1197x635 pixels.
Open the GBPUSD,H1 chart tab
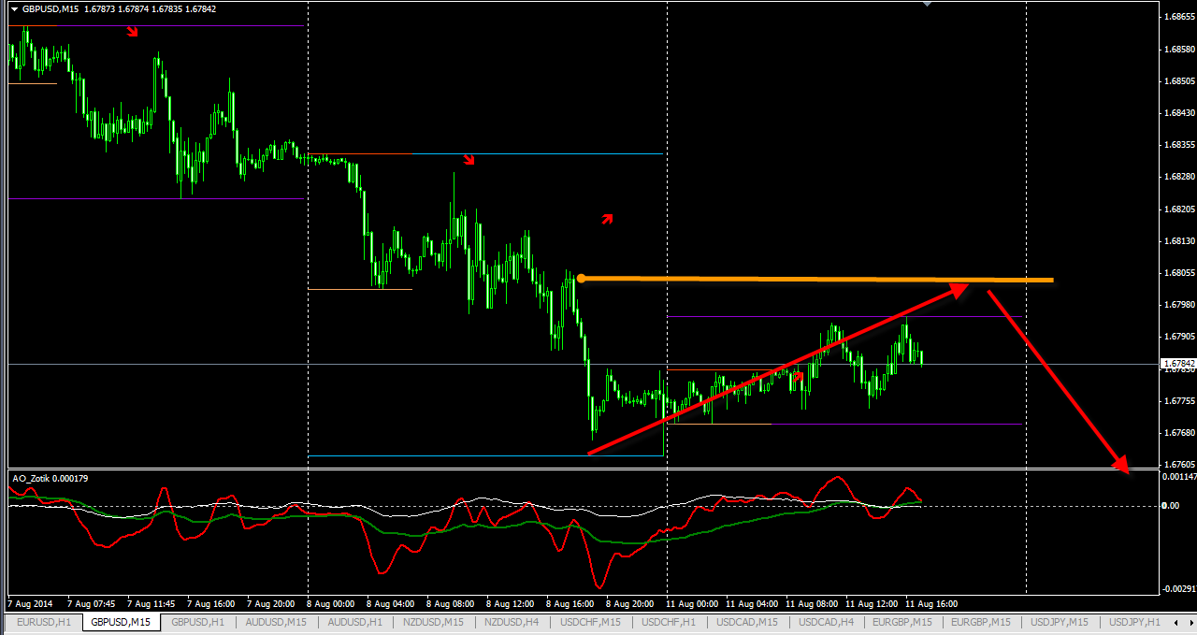click(x=197, y=623)
